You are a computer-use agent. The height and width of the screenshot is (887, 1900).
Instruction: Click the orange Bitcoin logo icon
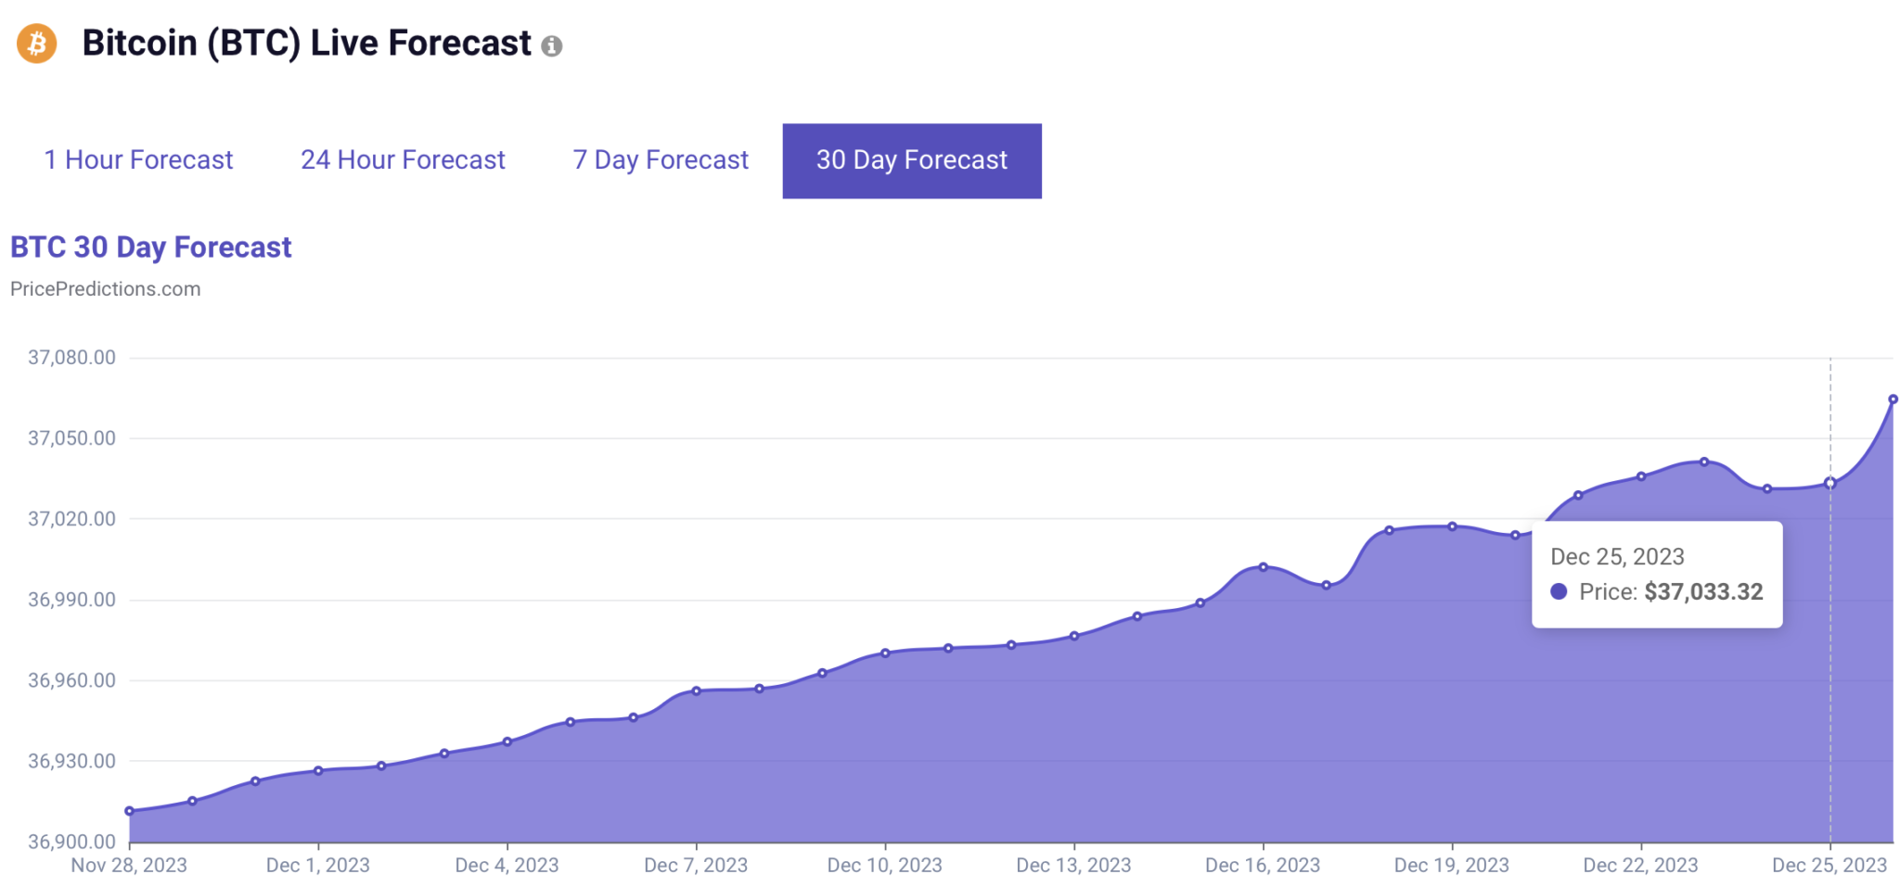coord(37,44)
